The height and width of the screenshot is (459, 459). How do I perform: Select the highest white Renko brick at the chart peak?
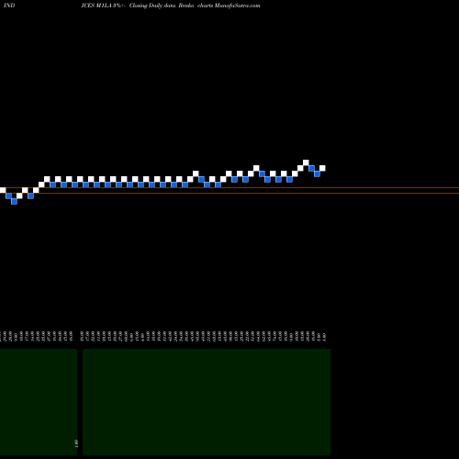(306, 162)
